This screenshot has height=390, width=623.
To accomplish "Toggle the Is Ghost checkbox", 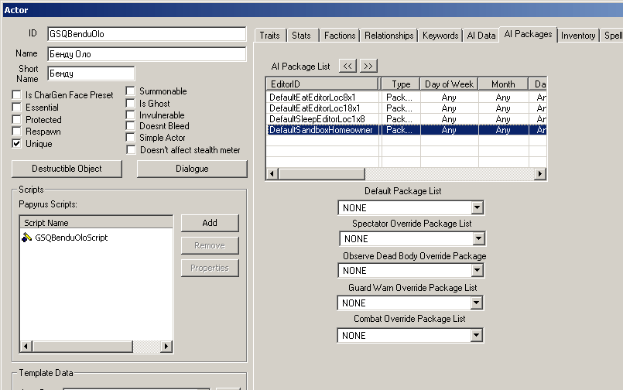I will [x=130, y=103].
